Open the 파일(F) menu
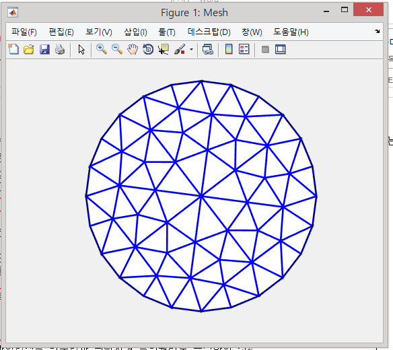 click(x=24, y=32)
